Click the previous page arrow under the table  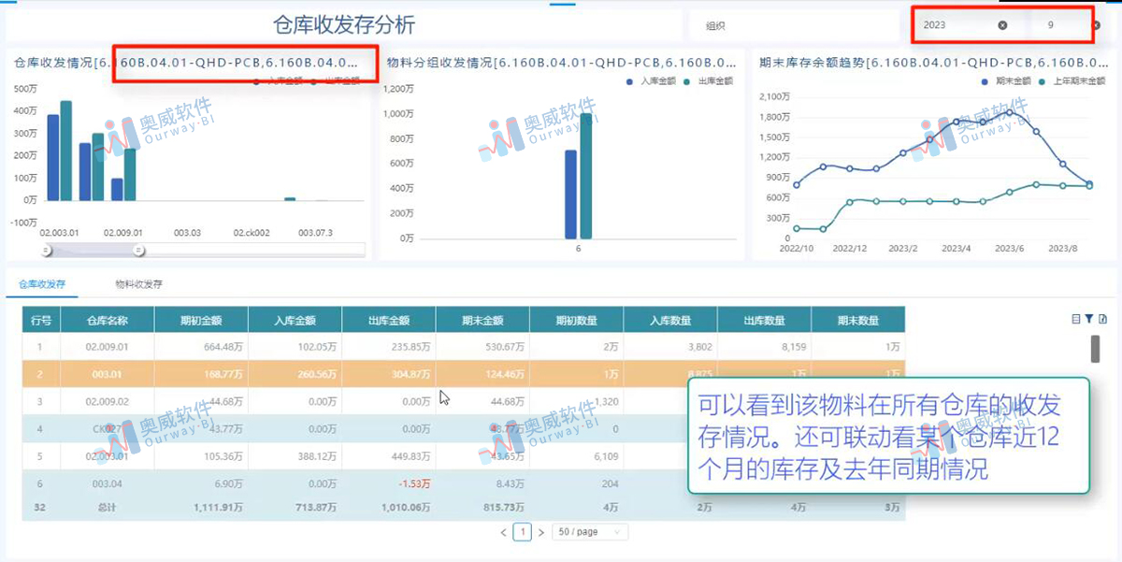503,531
